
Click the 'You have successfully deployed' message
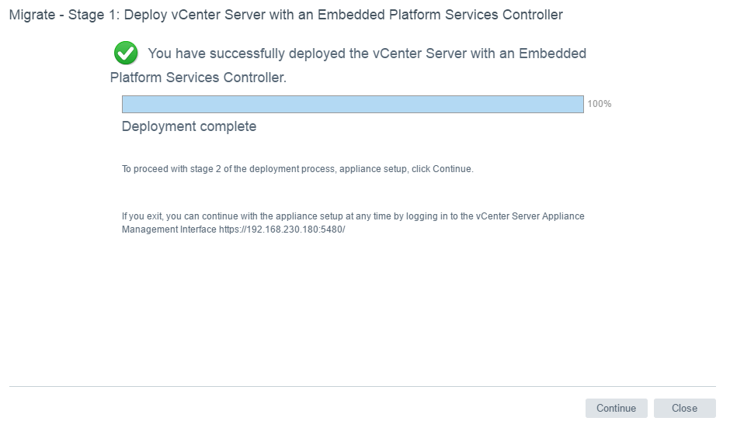point(367,53)
